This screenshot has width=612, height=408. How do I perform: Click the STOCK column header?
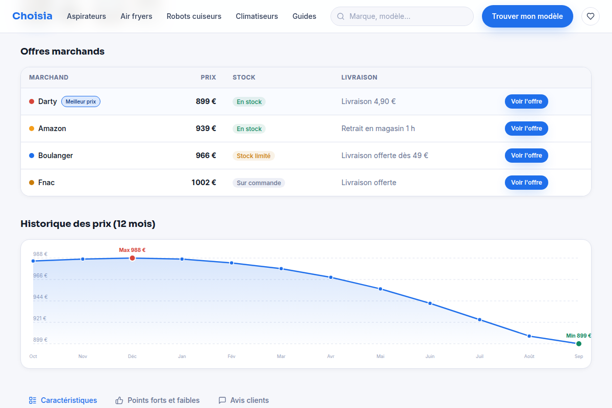(x=244, y=78)
